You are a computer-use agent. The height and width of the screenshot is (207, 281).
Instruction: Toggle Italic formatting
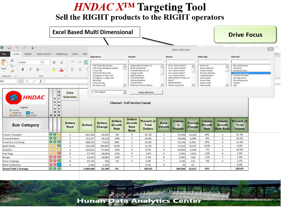[x=30, y=70]
